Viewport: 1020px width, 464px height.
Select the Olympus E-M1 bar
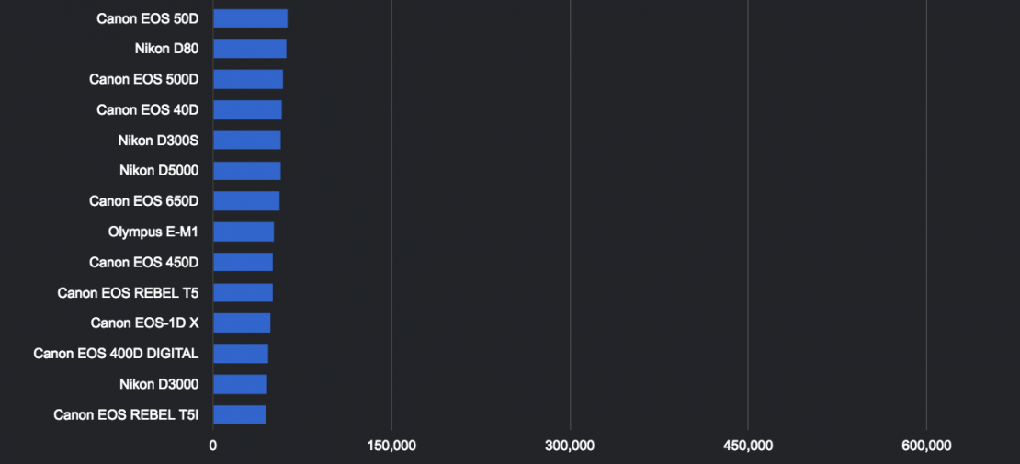click(243, 232)
